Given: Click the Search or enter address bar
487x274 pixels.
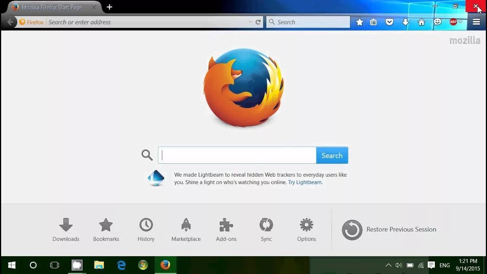Looking at the screenshot, I should pyautogui.click(x=146, y=22).
